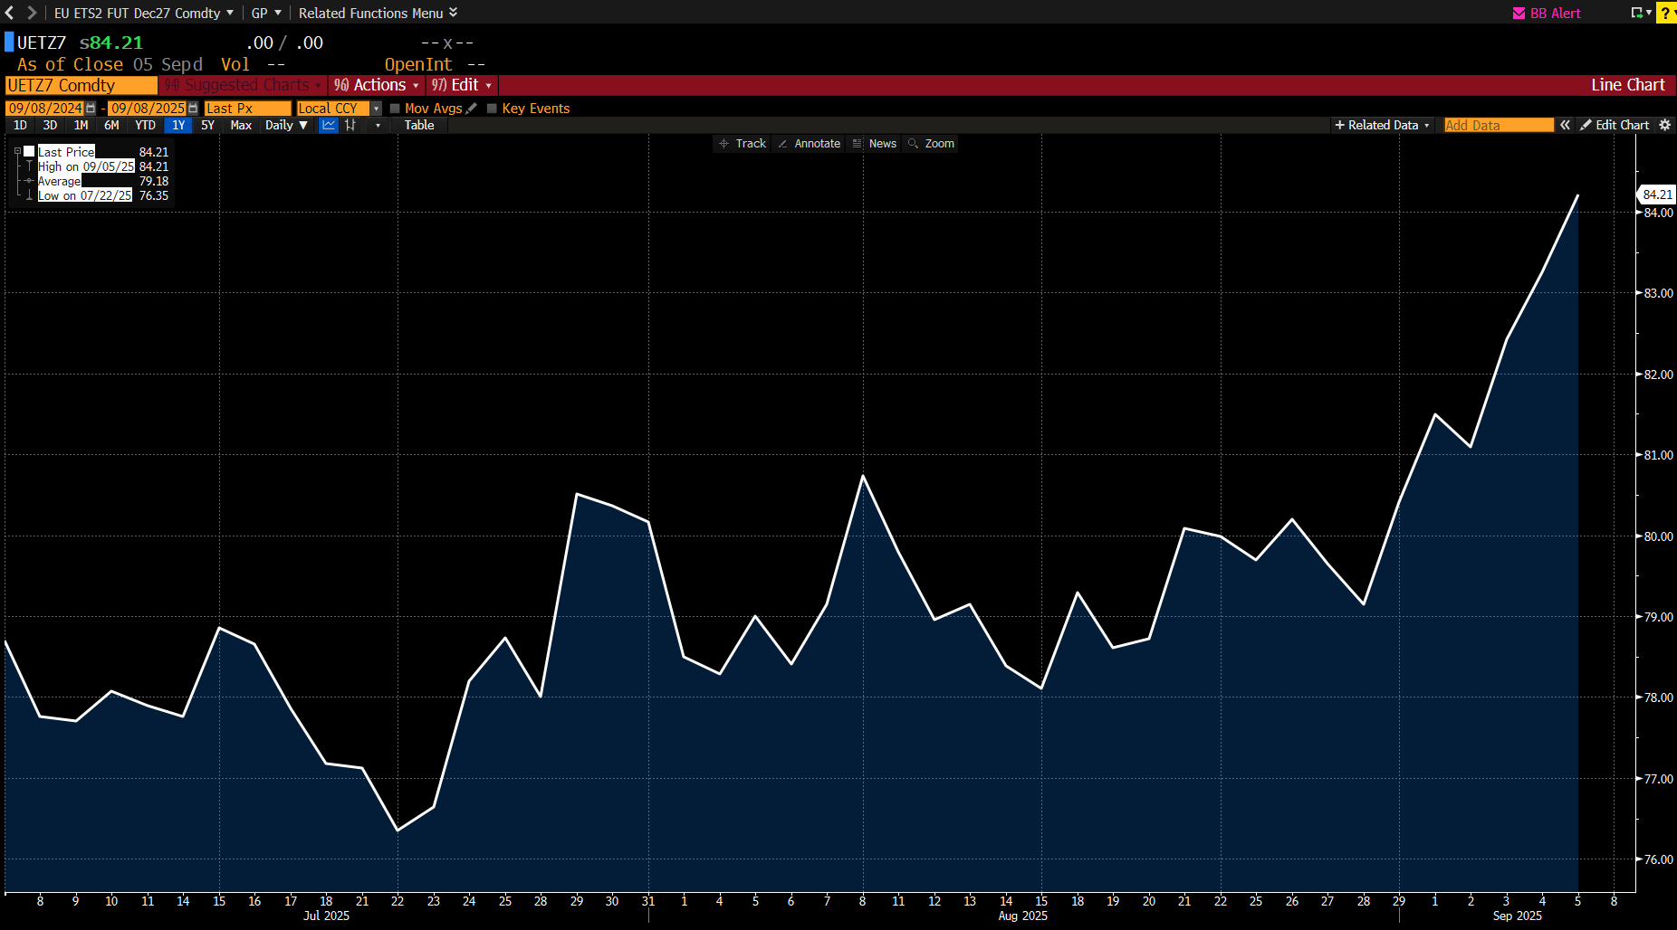Open the Related Data dropdown
This screenshot has width=1677, height=930.
pos(1382,126)
